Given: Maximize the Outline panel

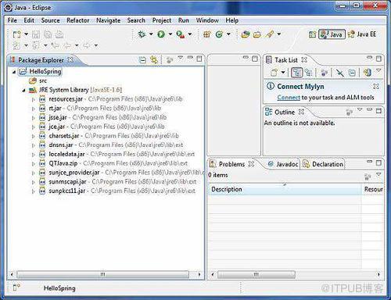Looking at the screenshot, I should click(x=378, y=111).
